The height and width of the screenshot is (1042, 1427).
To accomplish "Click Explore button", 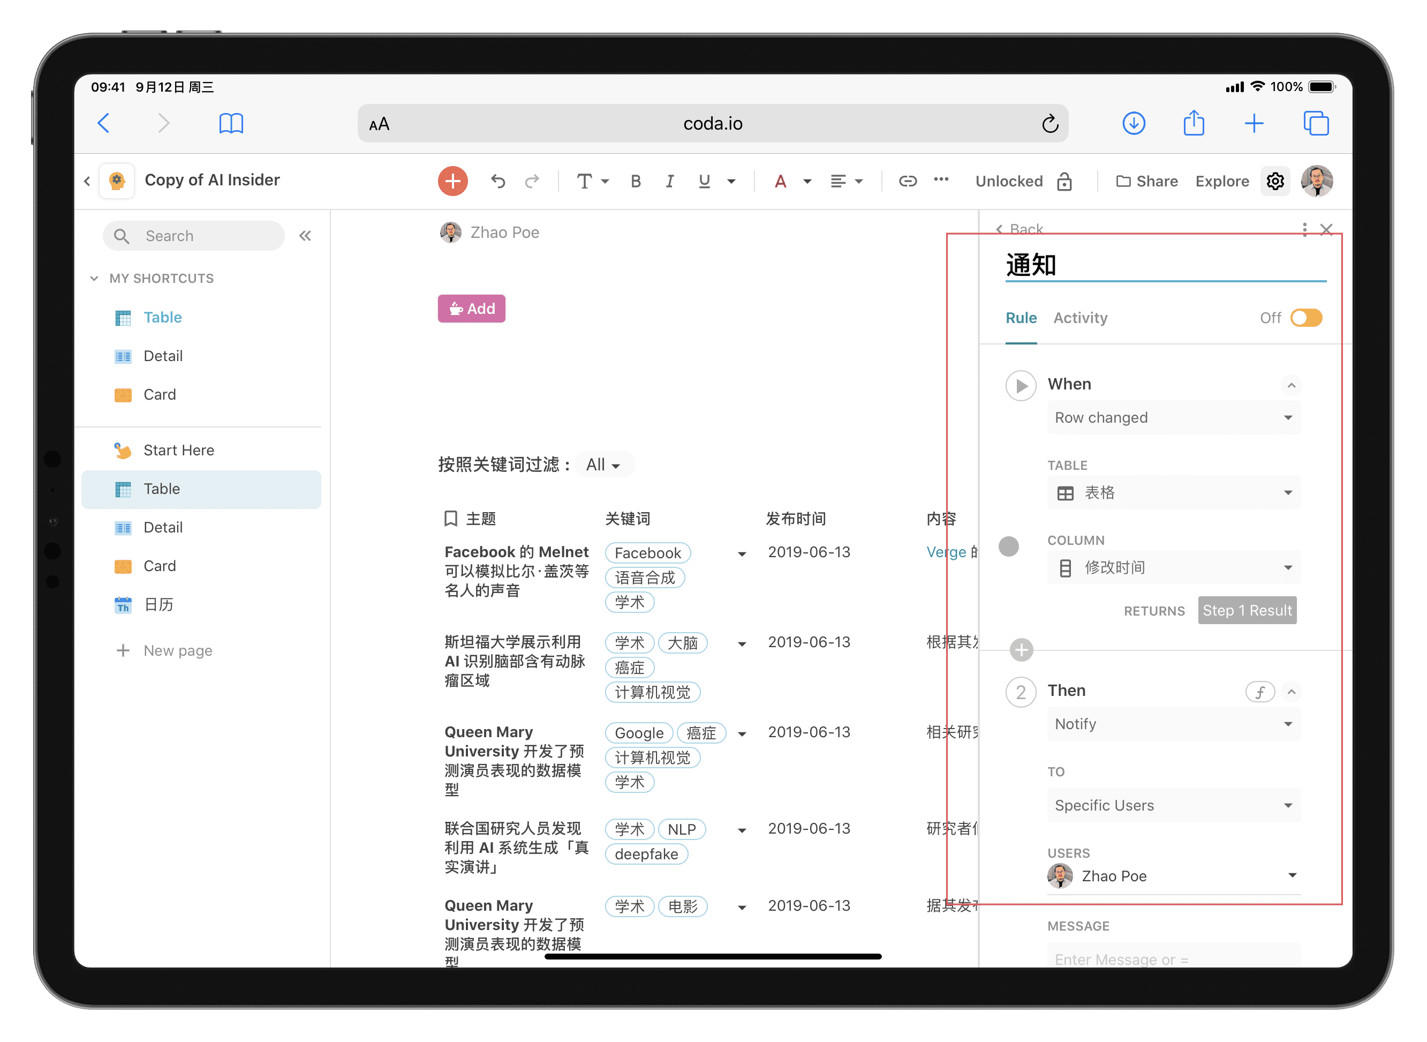I will coord(1222,182).
